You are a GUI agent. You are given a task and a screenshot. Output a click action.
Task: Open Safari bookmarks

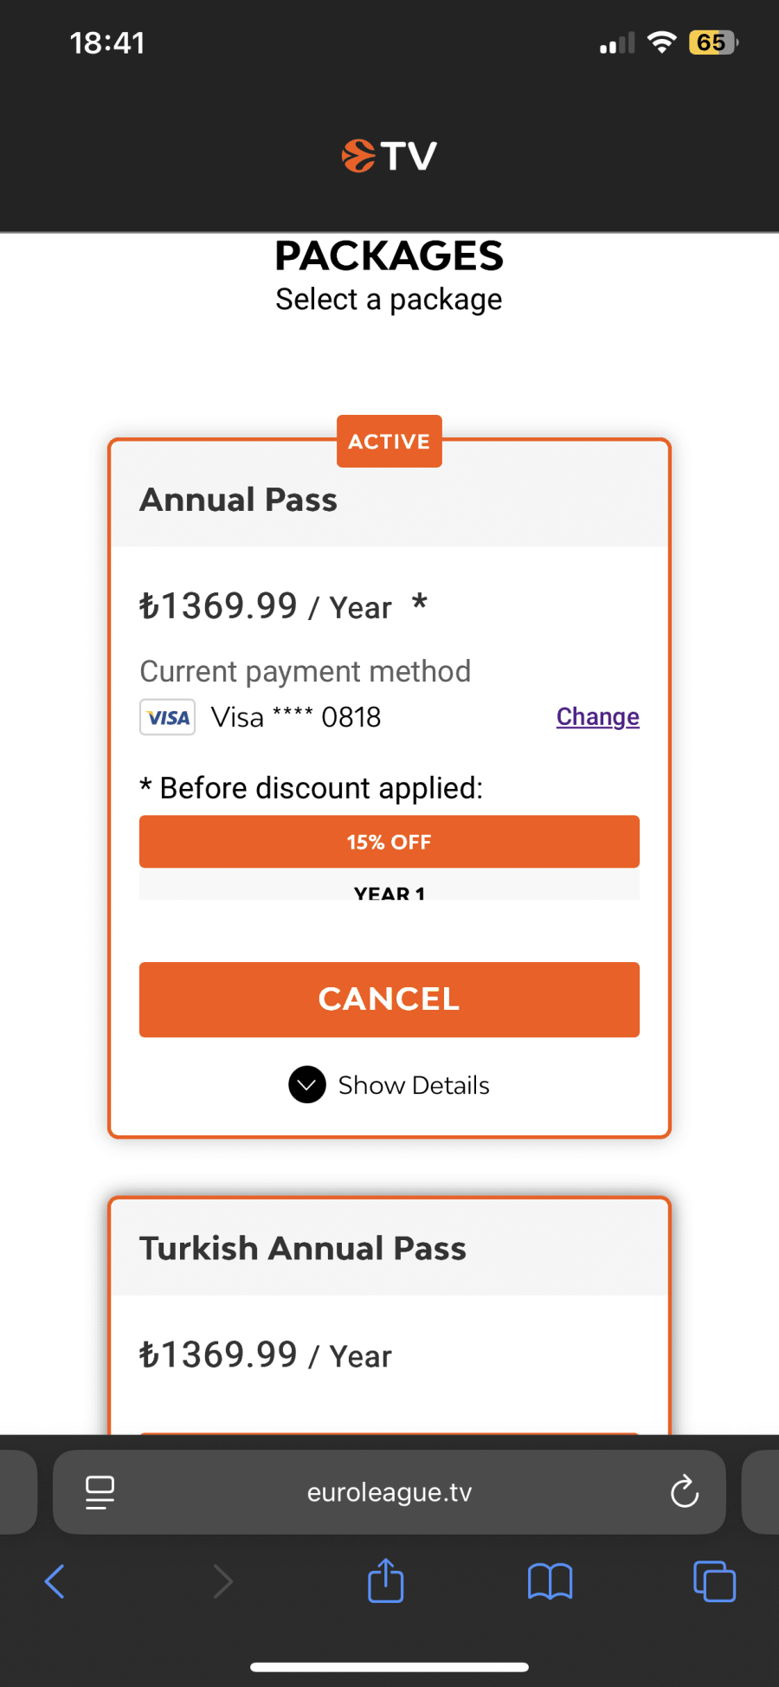point(550,1581)
